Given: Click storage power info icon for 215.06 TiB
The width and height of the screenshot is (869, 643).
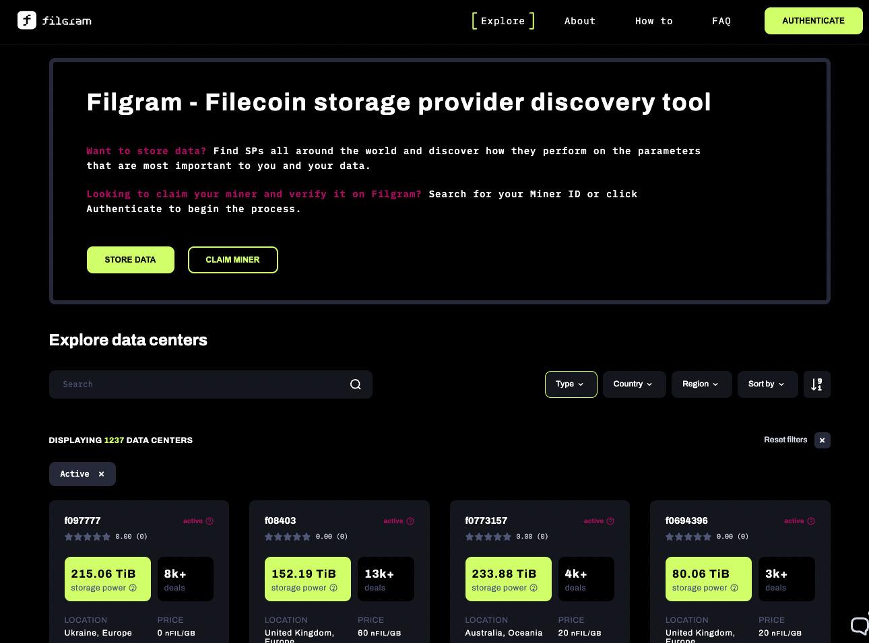Looking at the screenshot, I should click(x=133, y=588).
